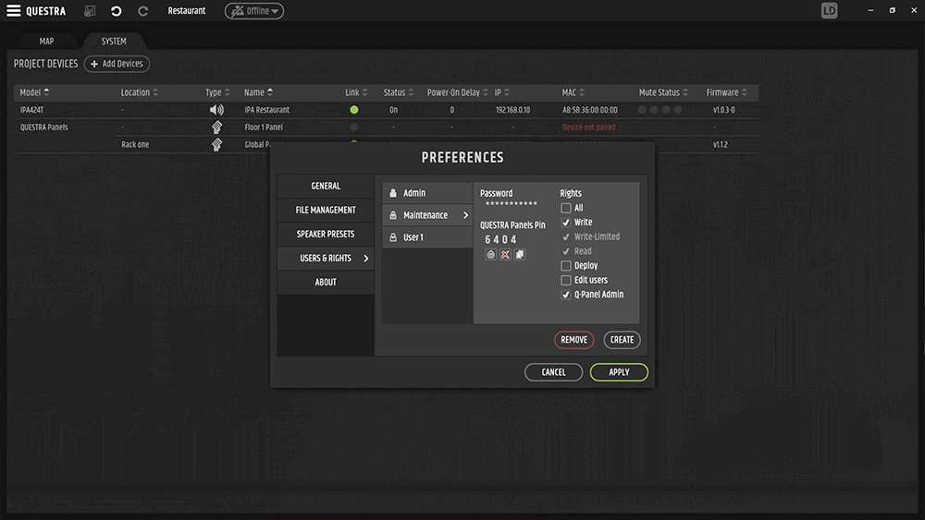Image resolution: width=925 pixels, height=520 pixels.
Task: Click the Password field
Action: coord(511,203)
